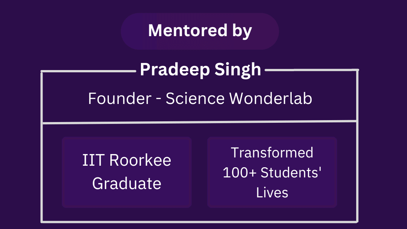Open the "Transformed 100+ Students' Lives" card
Image resolution: width=407 pixels, height=229 pixels.
point(272,172)
